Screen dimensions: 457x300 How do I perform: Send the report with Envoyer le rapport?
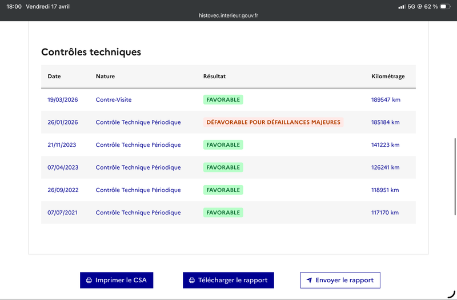pos(340,280)
